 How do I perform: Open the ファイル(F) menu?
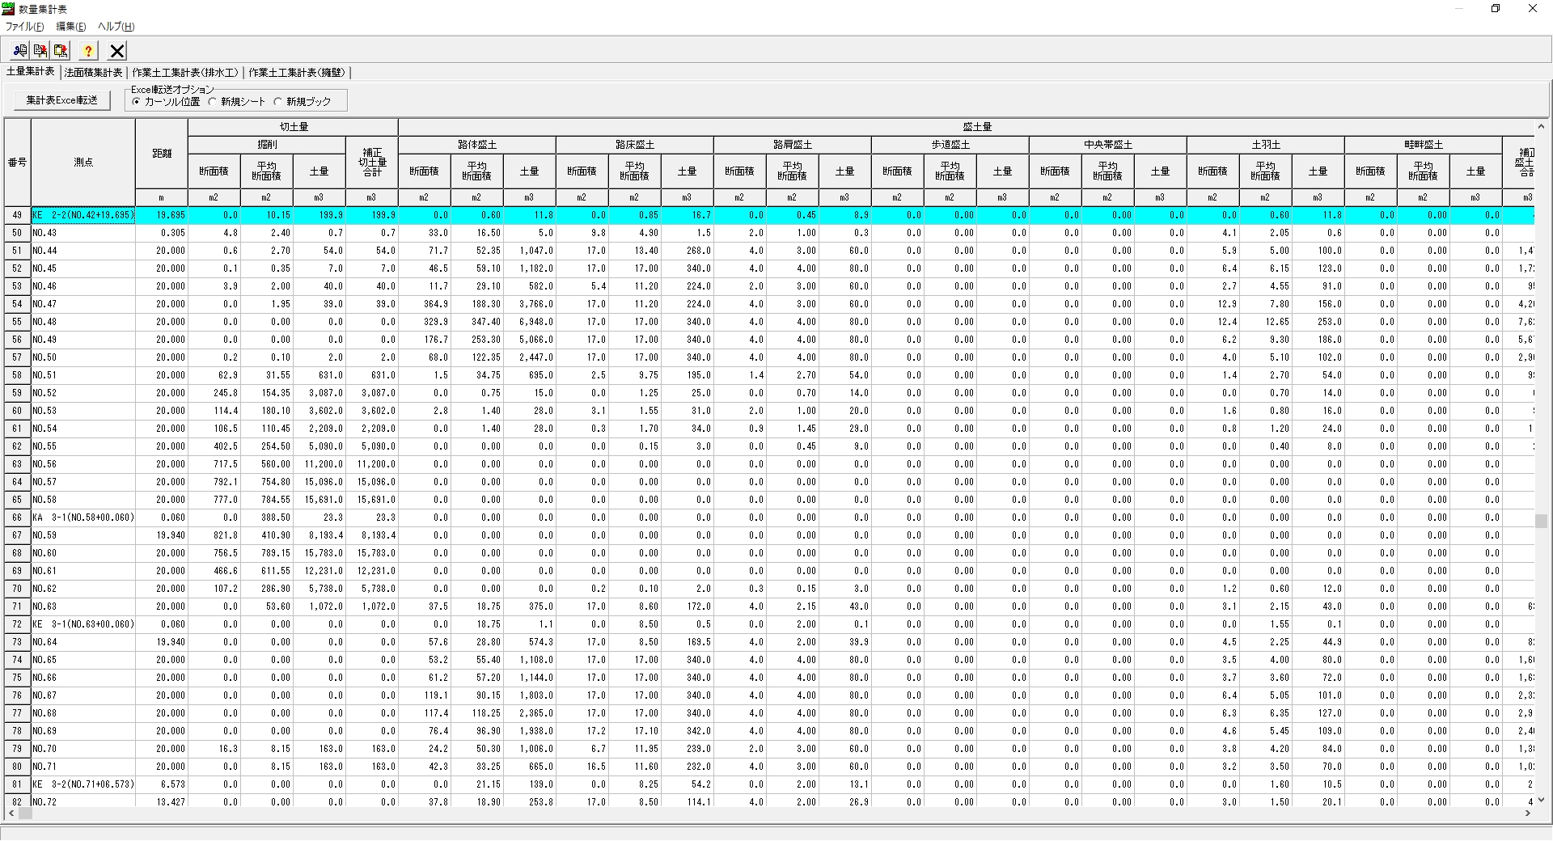tap(25, 27)
